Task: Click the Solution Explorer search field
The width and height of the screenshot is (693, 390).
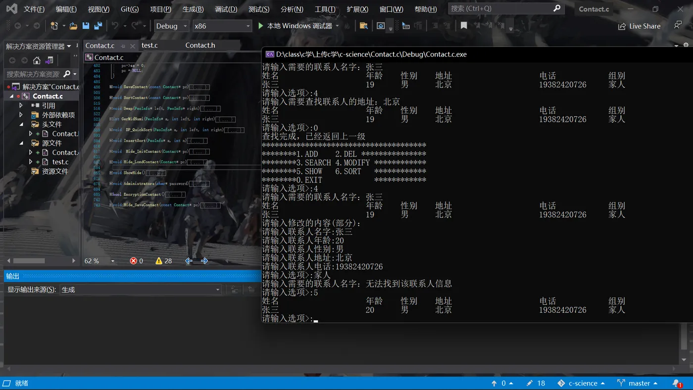Action: point(33,74)
